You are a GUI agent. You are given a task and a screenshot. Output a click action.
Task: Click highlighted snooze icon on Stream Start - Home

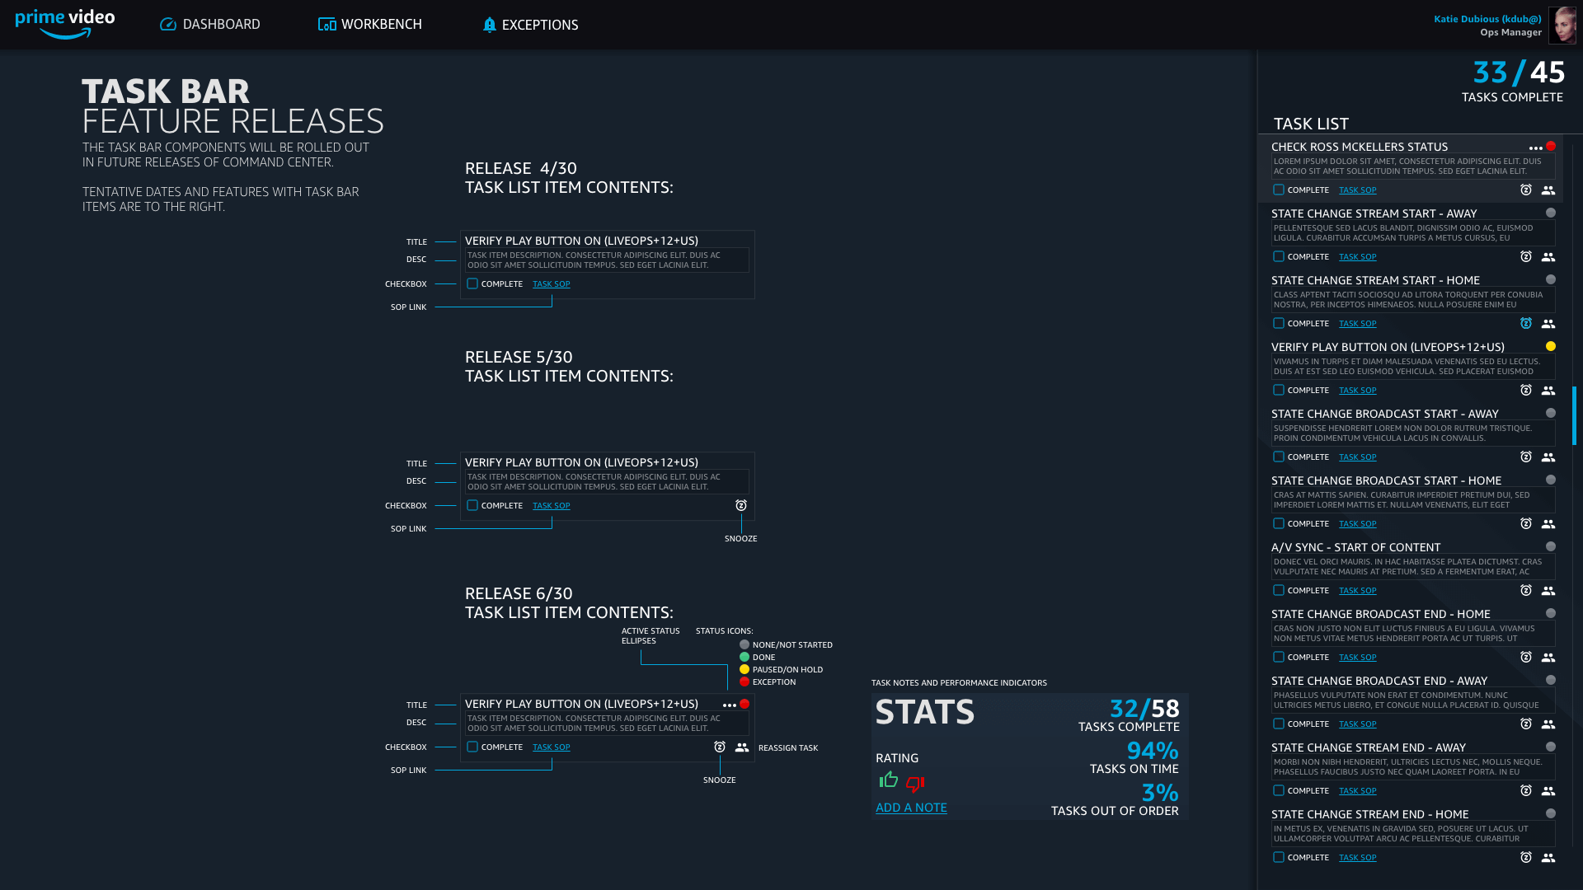1526,324
